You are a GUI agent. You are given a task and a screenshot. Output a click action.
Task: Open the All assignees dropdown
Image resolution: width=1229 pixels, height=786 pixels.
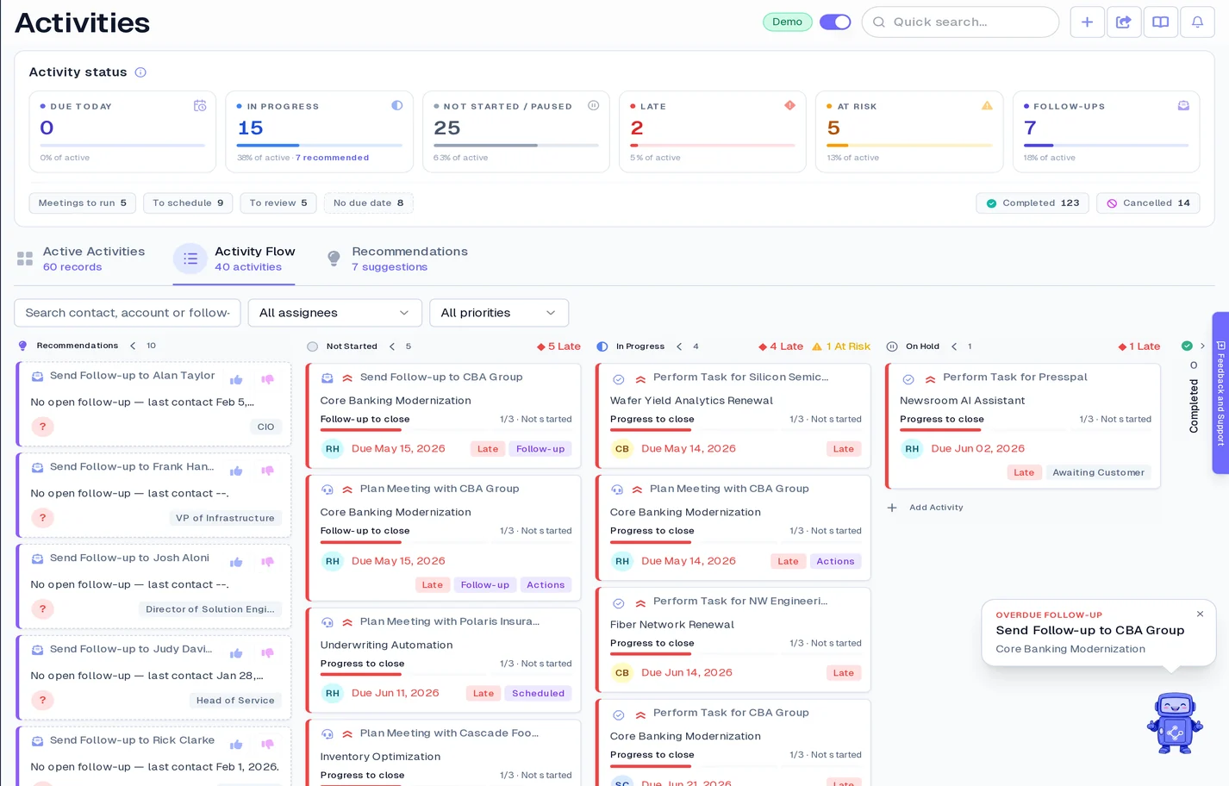(334, 313)
